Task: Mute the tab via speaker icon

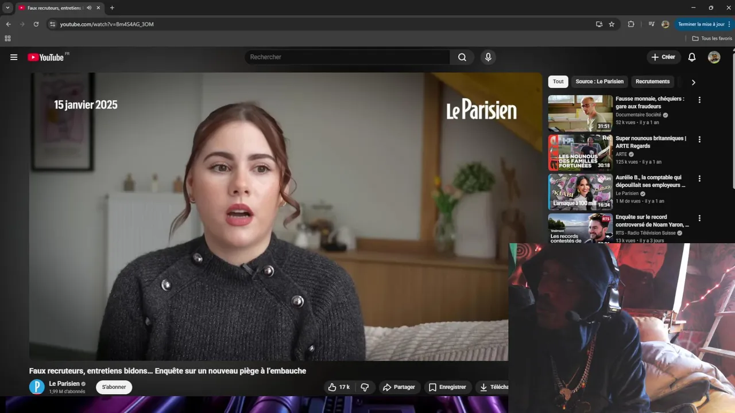Action: (x=89, y=8)
